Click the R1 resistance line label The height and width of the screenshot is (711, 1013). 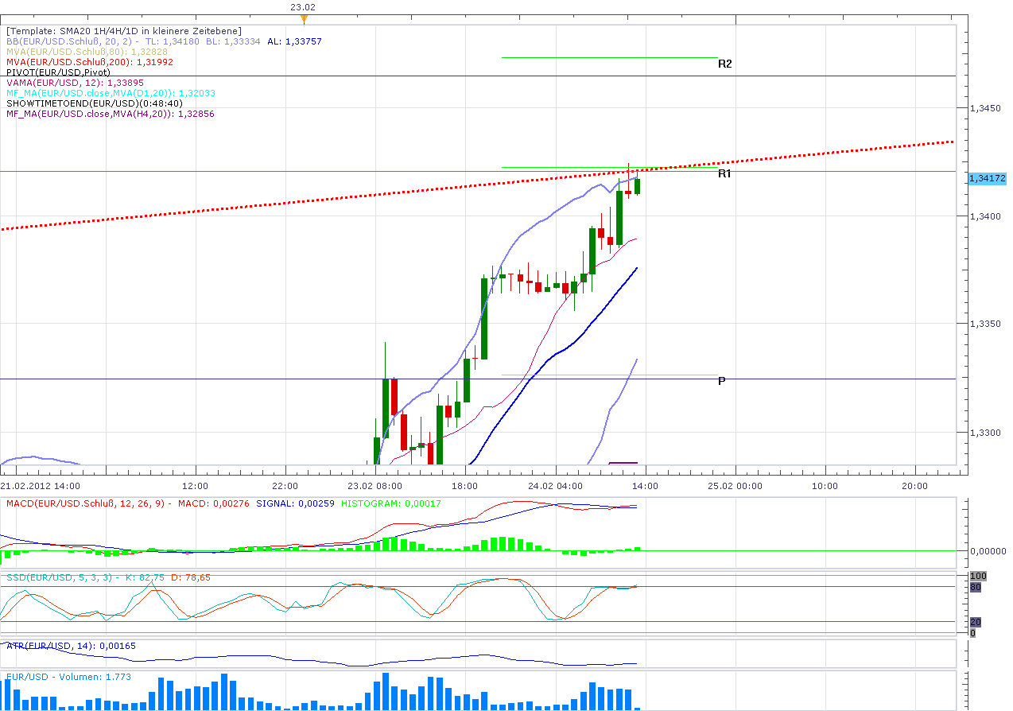(724, 173)
